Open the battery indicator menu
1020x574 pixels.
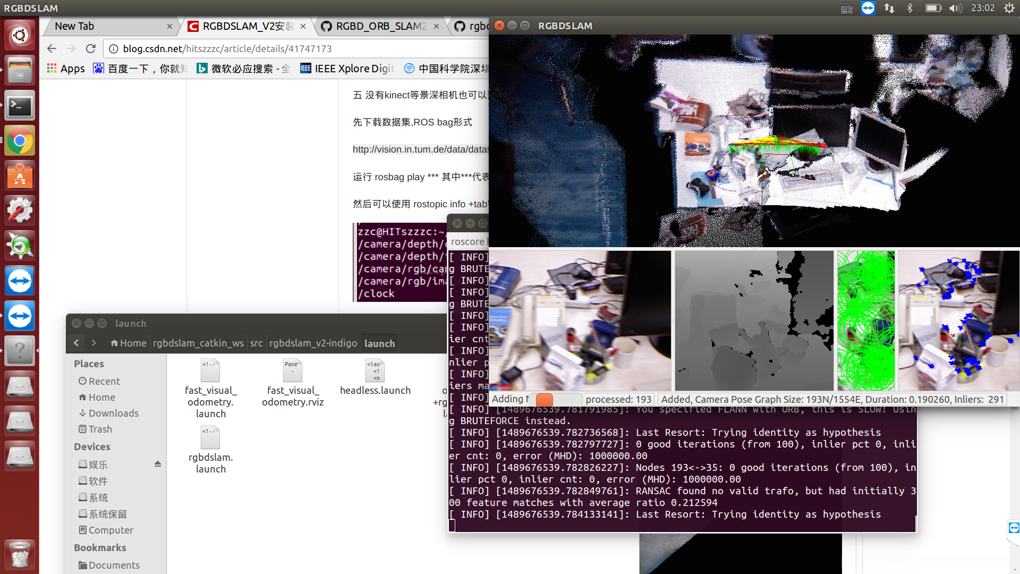coord(933,8)
